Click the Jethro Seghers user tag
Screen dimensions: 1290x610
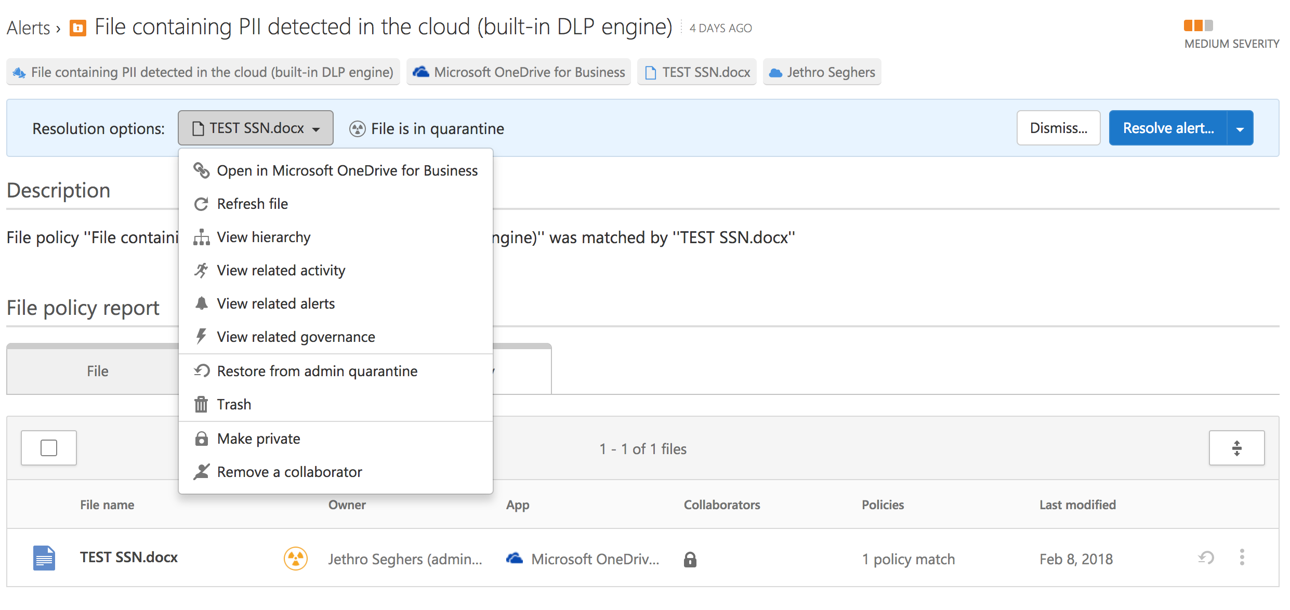822,72
